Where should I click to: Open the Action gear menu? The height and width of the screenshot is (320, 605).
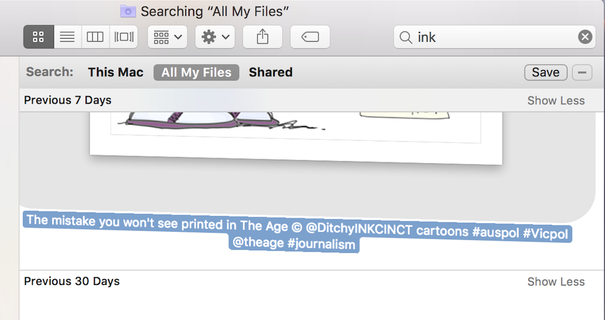215,37
